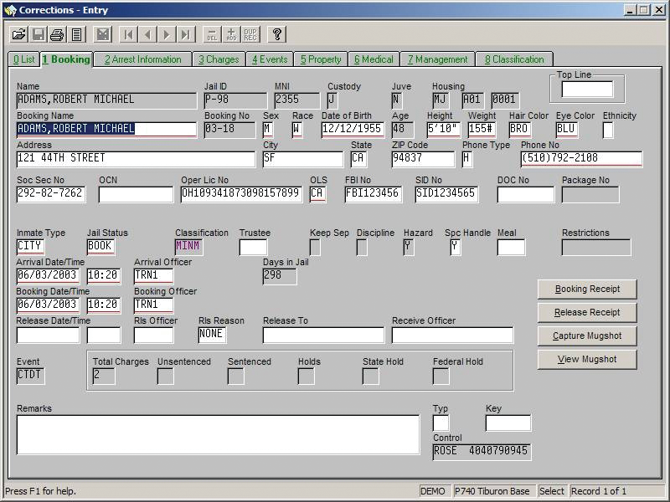Click the Open folder toolbar icon

pyautogui.click(x=18, y=34)
